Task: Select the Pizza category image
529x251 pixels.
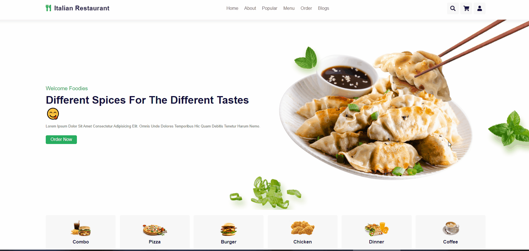Action: [155, 230]
